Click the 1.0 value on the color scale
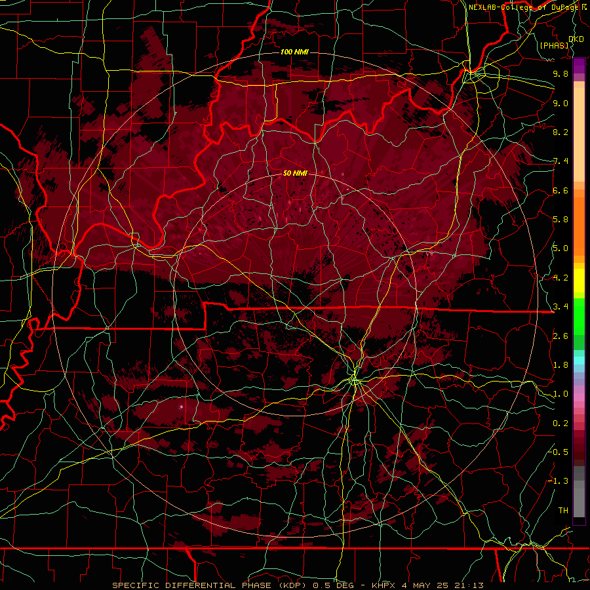Viewport: 590px width, 590px height. click(560, 394)
